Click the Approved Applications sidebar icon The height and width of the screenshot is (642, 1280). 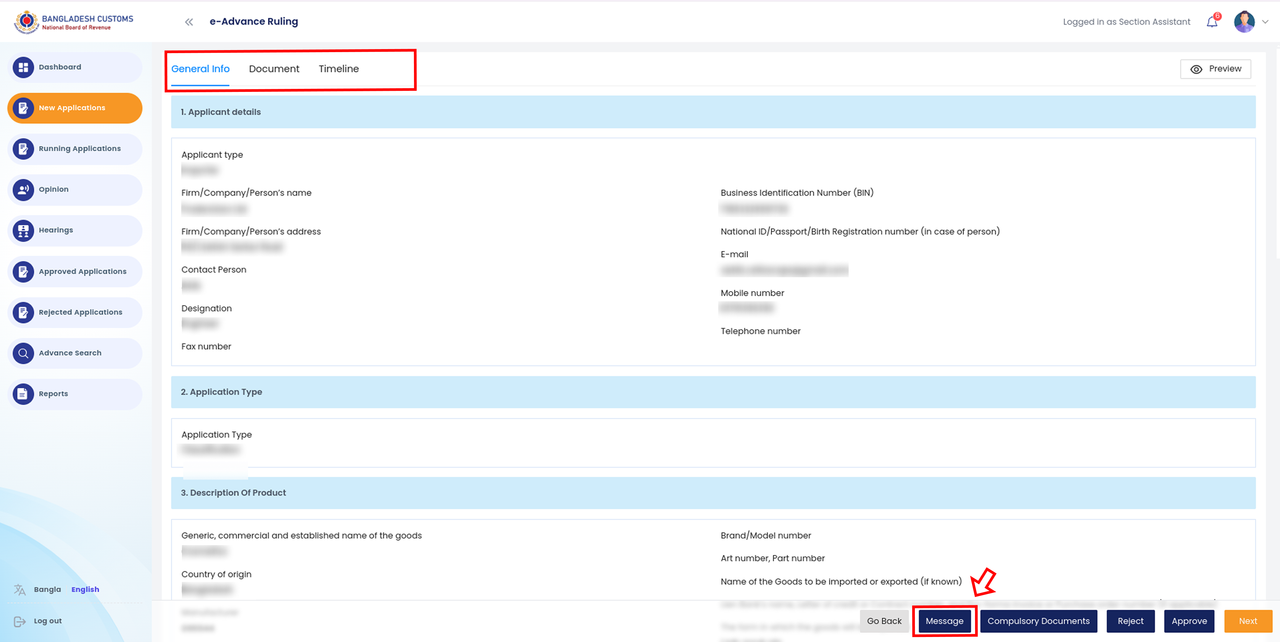click(x=23, y=271)
